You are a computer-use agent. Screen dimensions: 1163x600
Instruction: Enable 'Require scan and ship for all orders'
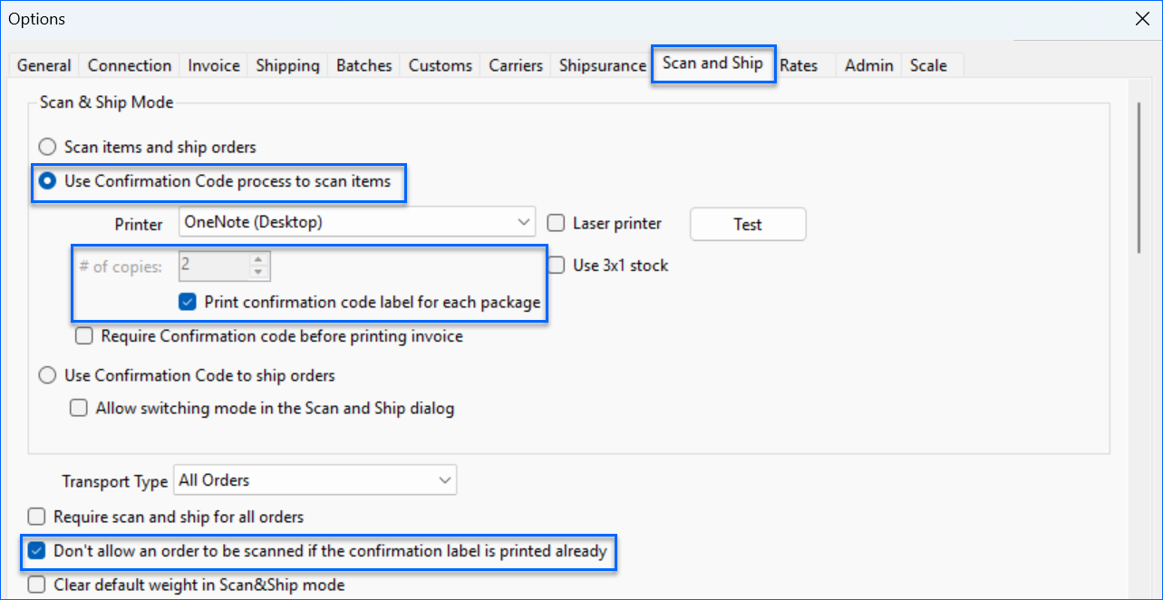point(36,517)
